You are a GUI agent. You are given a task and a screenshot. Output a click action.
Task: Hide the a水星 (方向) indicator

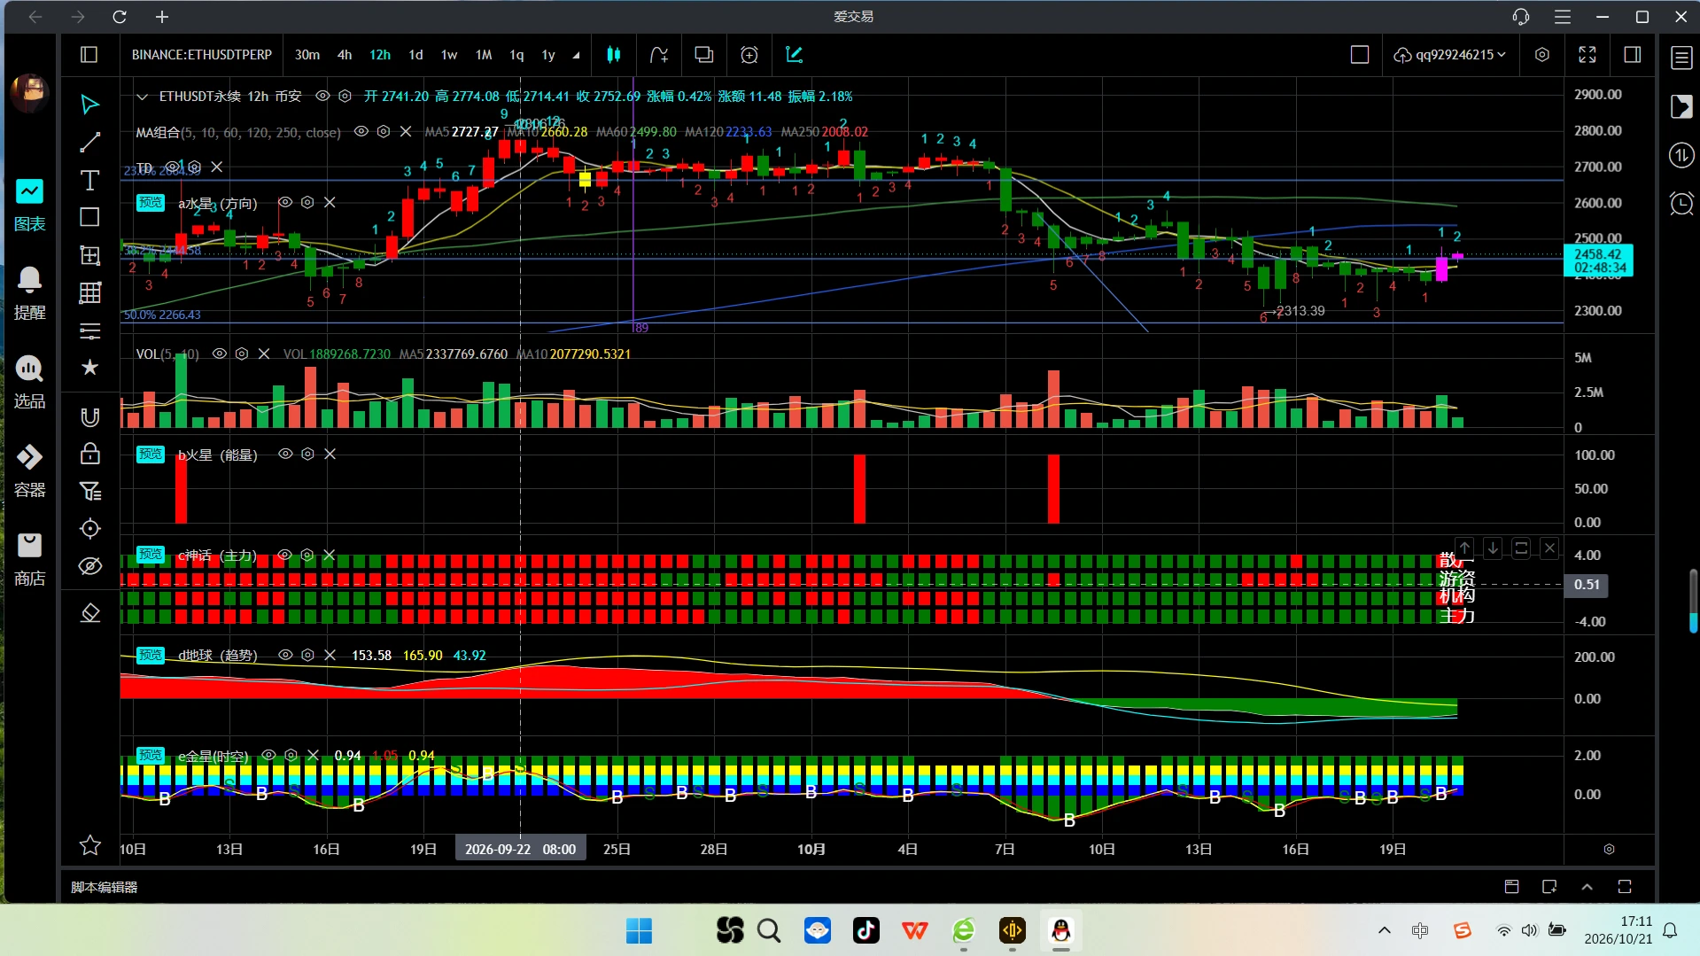click(x=285, y=202)
